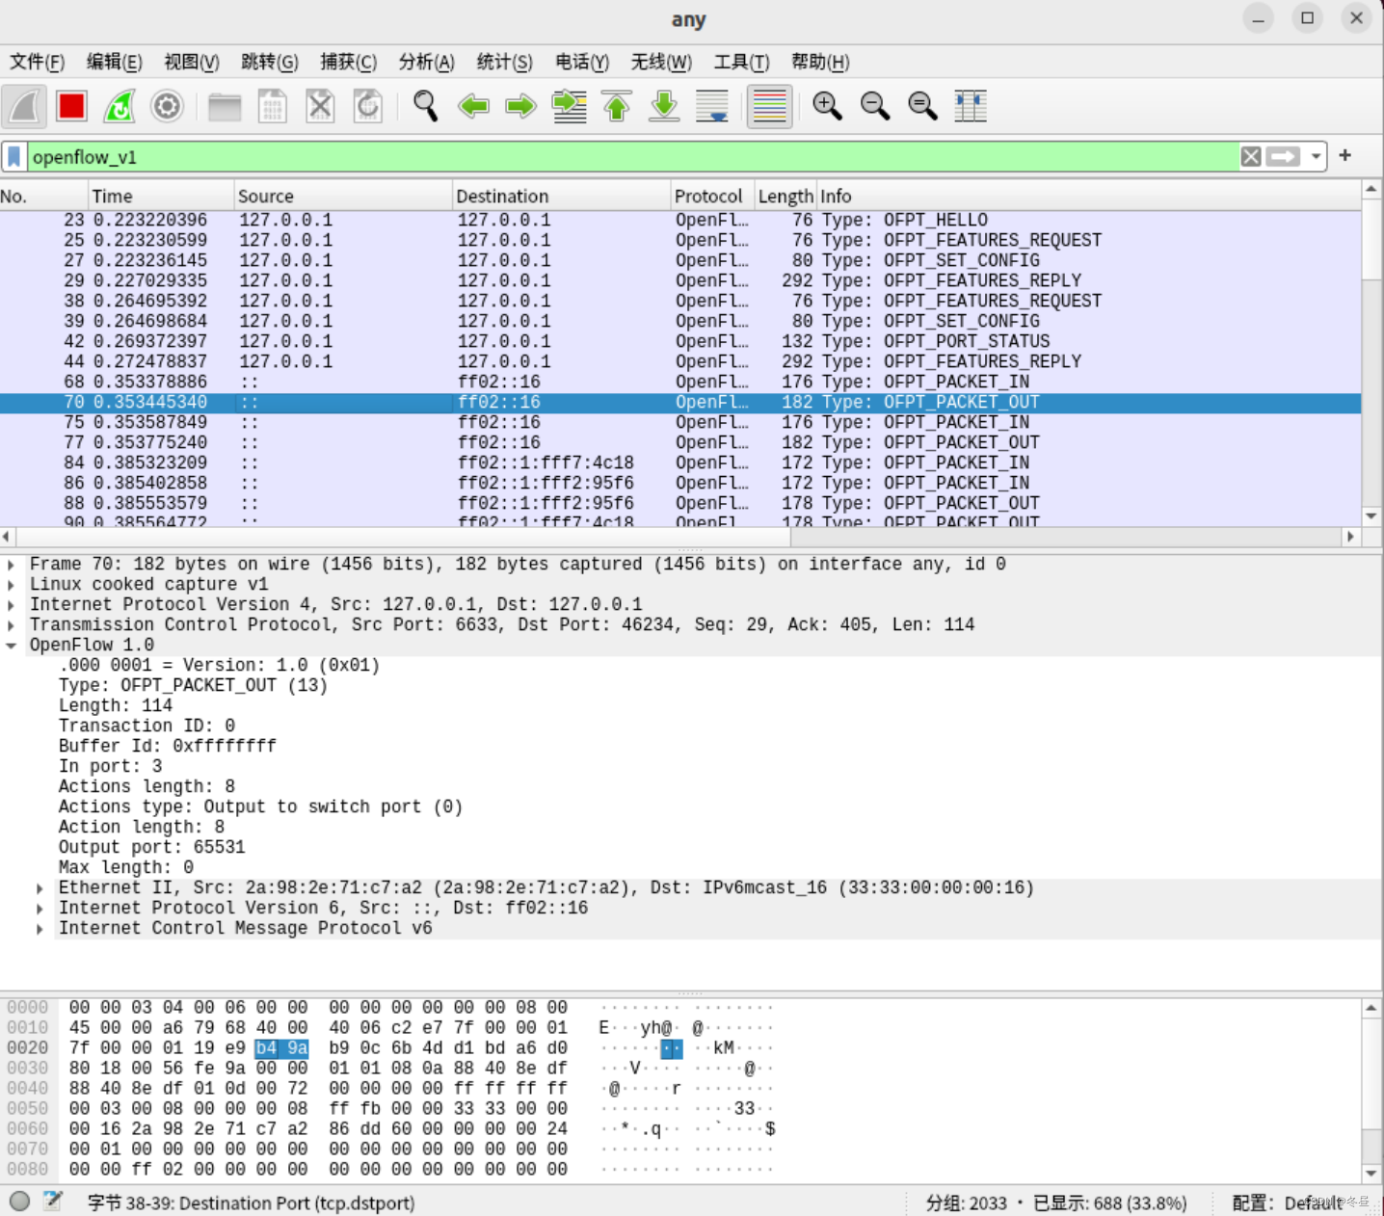Image resolution: width=1384 pixels, height=1216 pixels.
Task: Restart the current capture
Action: tap(120, 106)
